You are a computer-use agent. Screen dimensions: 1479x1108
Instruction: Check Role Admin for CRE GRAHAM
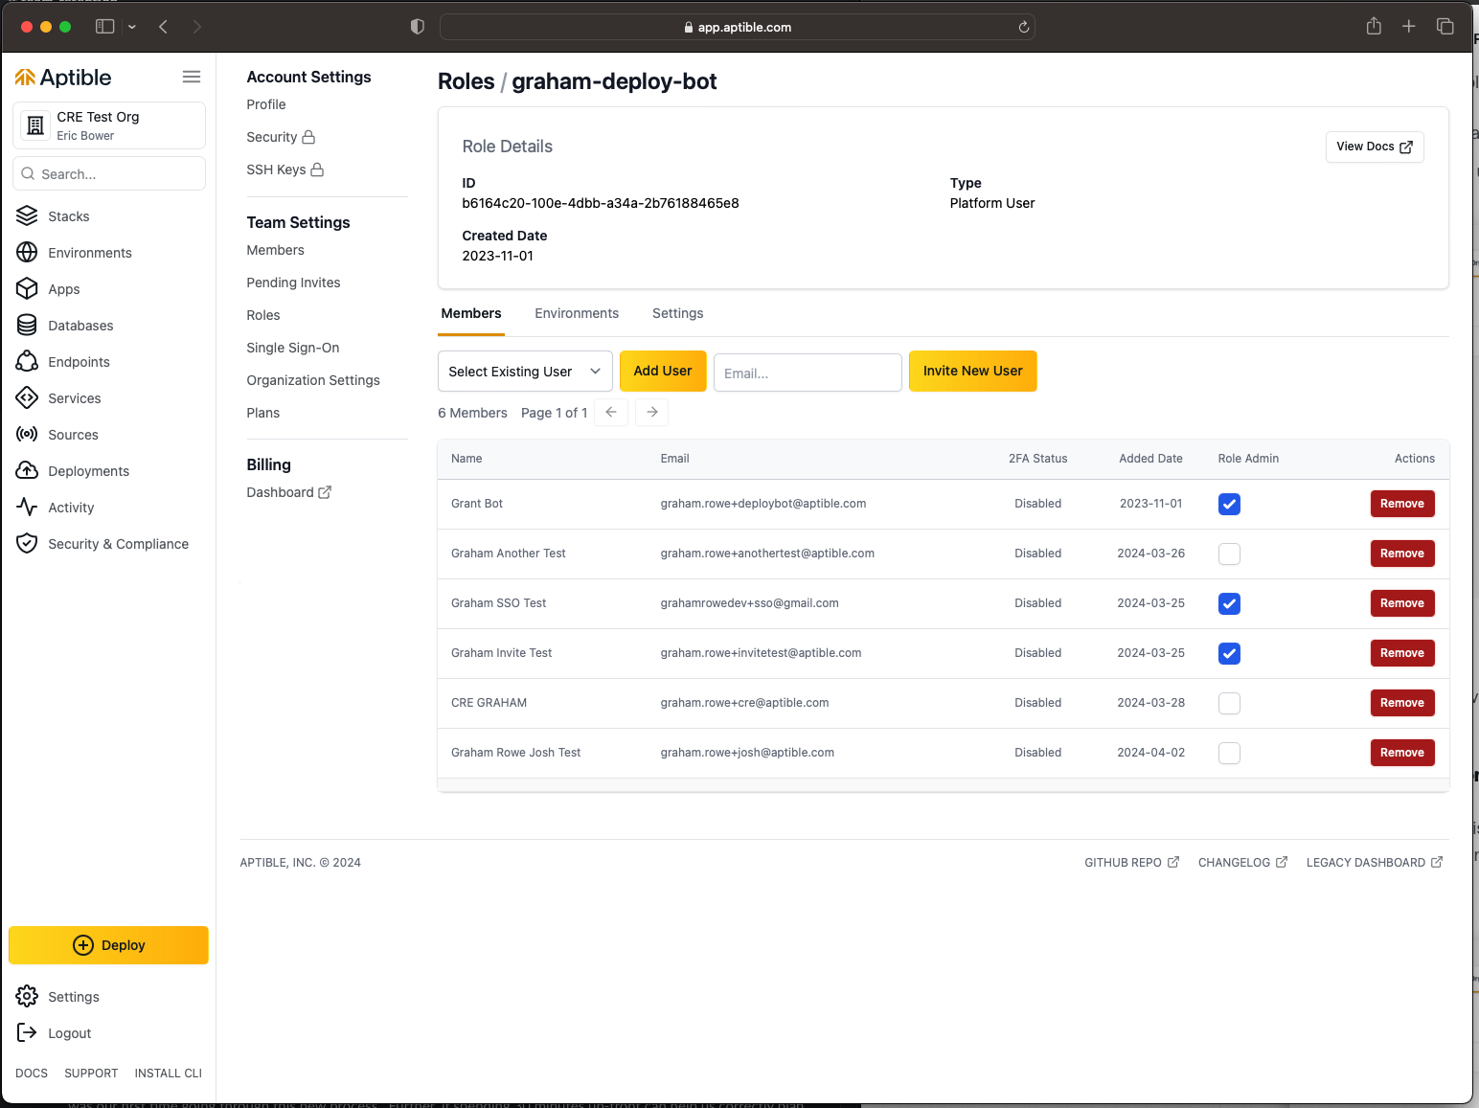[1229, 703]
